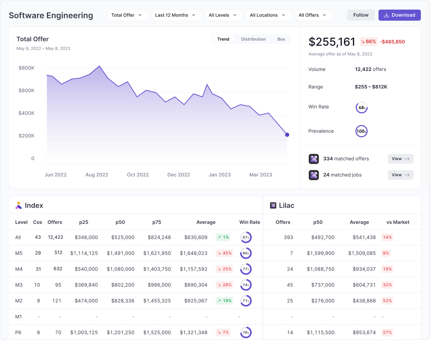This screenshot has width=430, height=340.
Task: Open the Total Offer metric dropdown
Action: 127,15
